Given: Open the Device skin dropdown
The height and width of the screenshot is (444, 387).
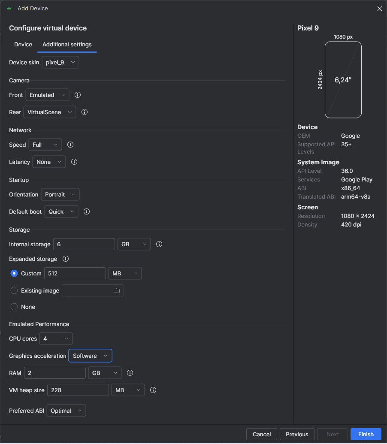Looking at the screenshot, I should pos(60,62).
